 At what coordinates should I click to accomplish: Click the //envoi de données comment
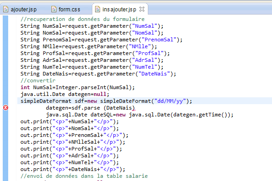[84, 176]
